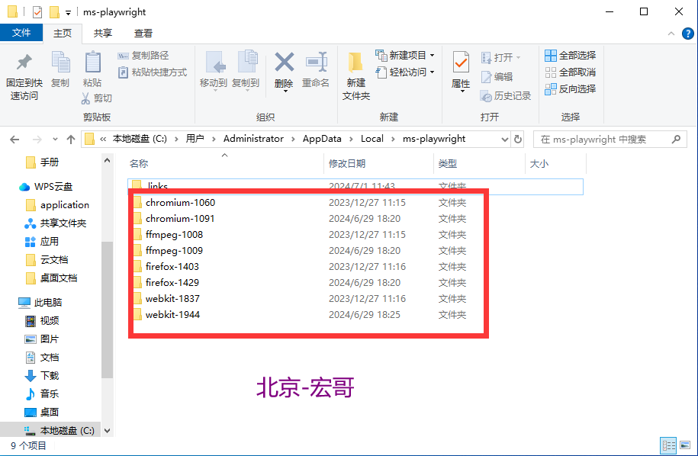The height and width of the screenshot is (456, 698).
Task: Switch to large icons view
Action: 686,445
